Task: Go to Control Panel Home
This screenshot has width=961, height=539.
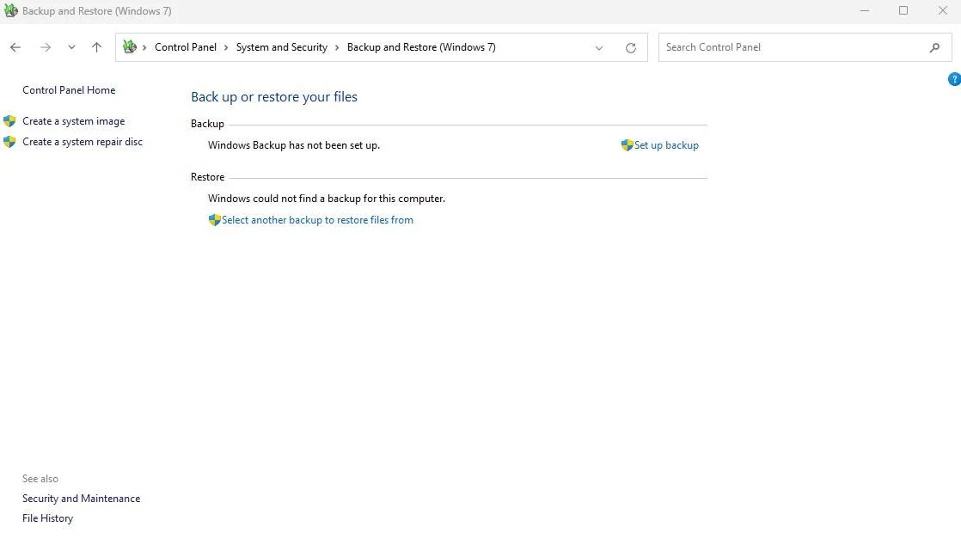Action: click(x=69, y=90)
